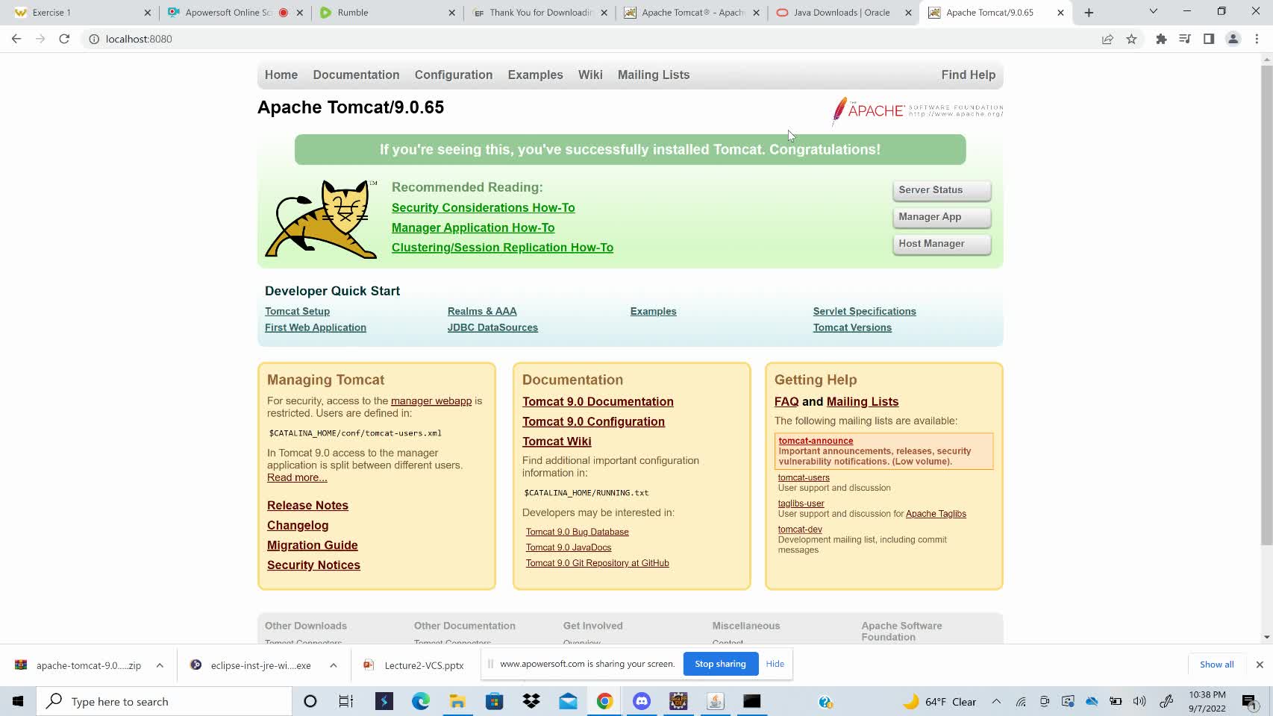Open Microsoft Store from the taskbar

tap(494, 701)
